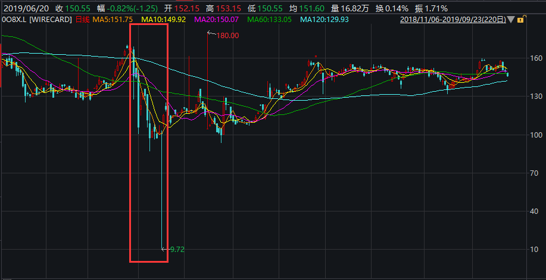Toggle the yellow MA10 indicator label

pyautogui.click(x=164, y=20)
